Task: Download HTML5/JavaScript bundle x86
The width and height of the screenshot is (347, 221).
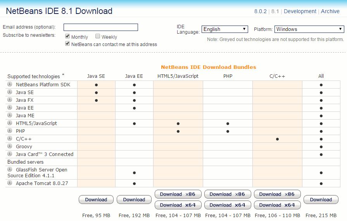Action: tap(178, 194)
